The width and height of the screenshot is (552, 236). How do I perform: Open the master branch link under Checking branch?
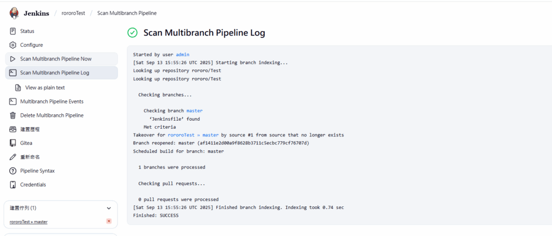(x=195, y=111)
